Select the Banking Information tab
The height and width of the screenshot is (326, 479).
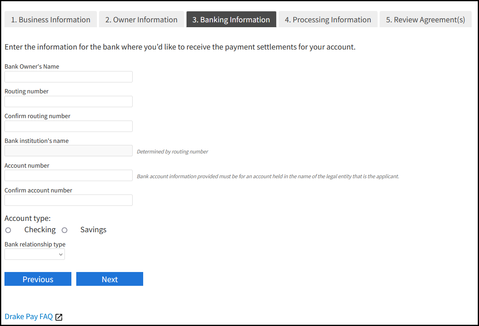pos(231,19)
